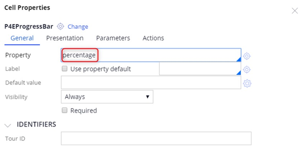
Task: Select the General tab
Action: 22,38
